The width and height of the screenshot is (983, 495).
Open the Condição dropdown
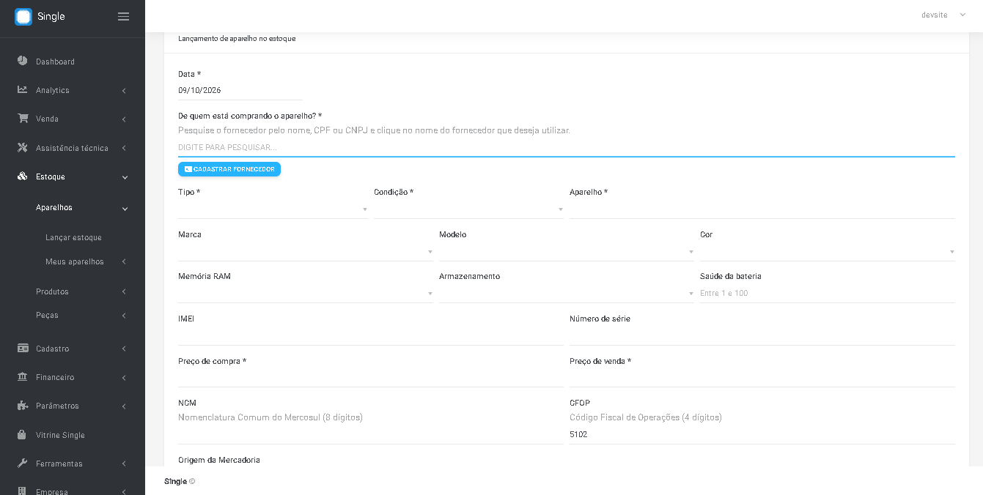click(x=468, y=209)
